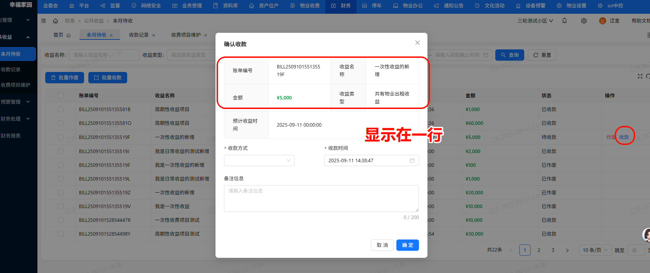This screenshot has height=273, width=650.
Task: Switch to 首页 tab
Action: (62, 35)
